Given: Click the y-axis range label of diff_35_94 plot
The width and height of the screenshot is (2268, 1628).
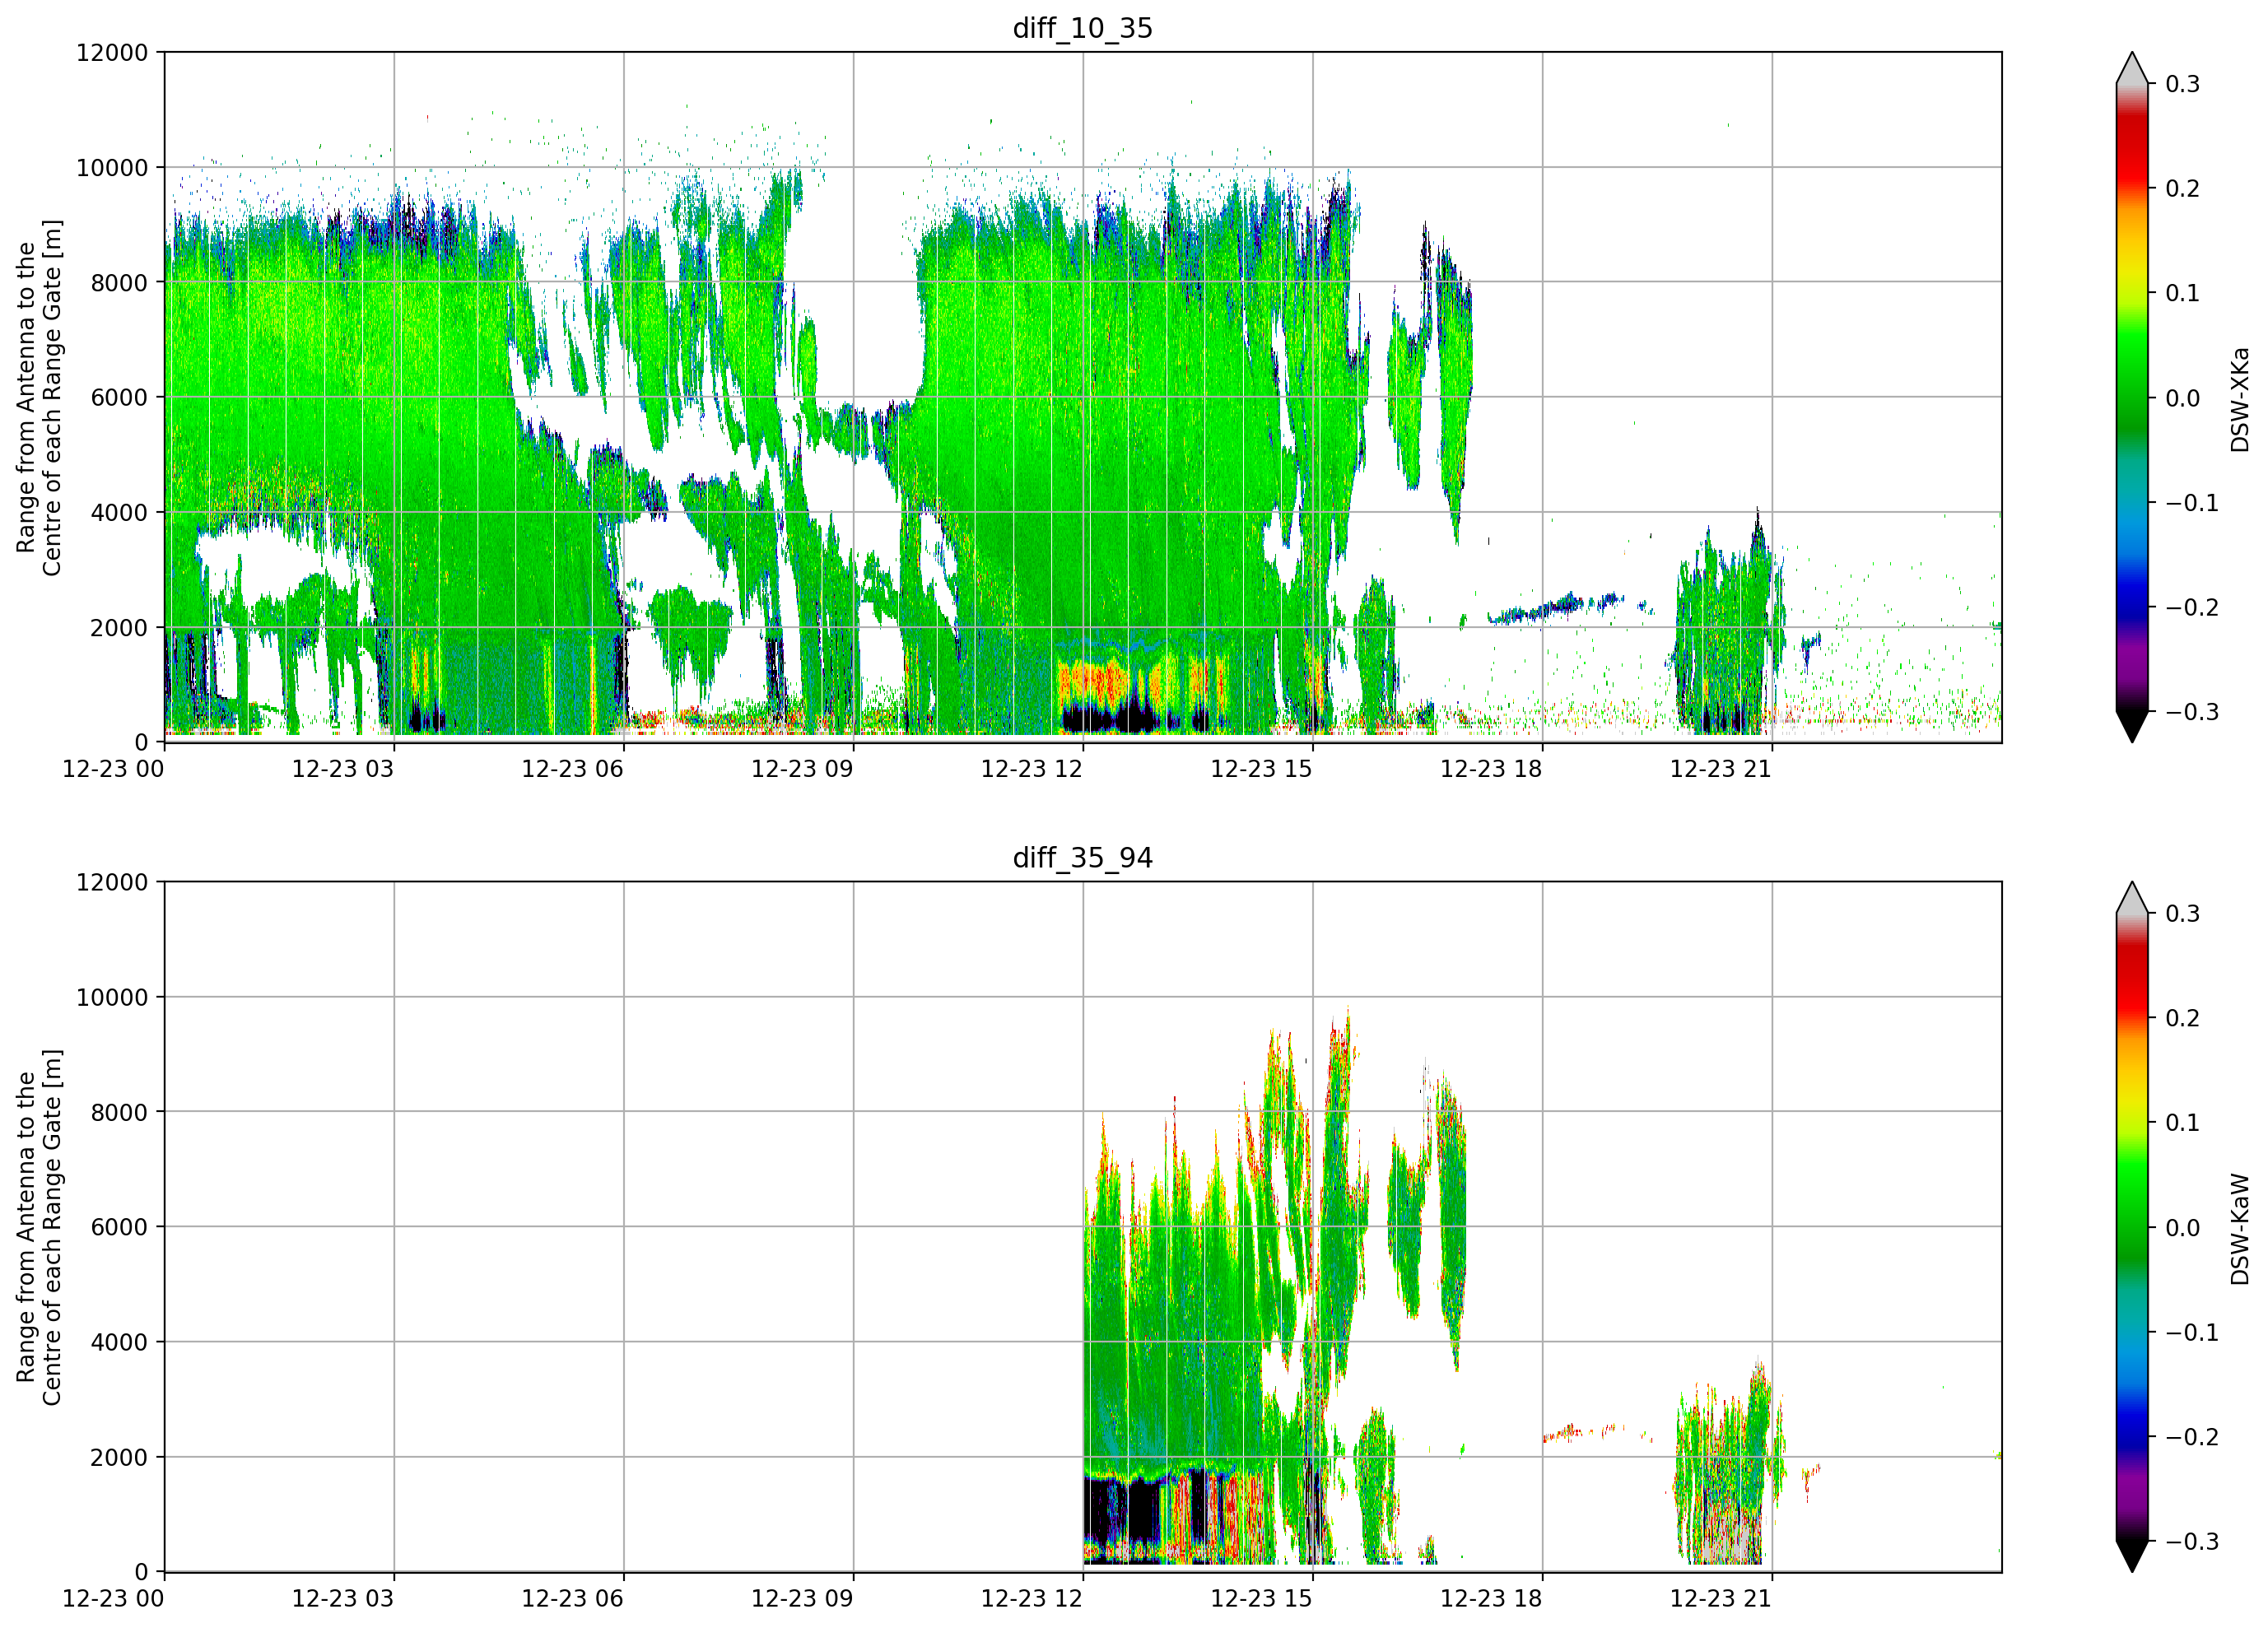Looking at the screenshot, I should 39,1227.
